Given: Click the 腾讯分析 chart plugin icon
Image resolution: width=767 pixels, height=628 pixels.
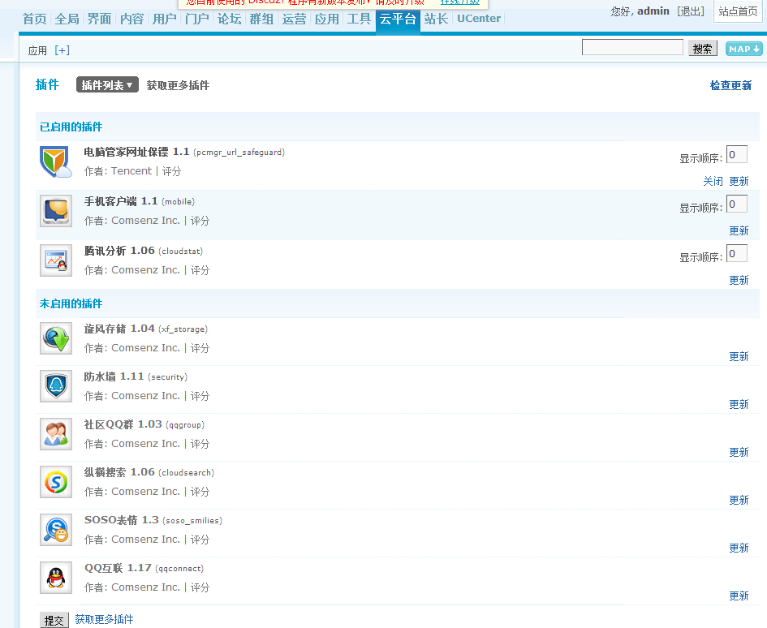Looking at the screenshot, I should click(x=56, y=260).
